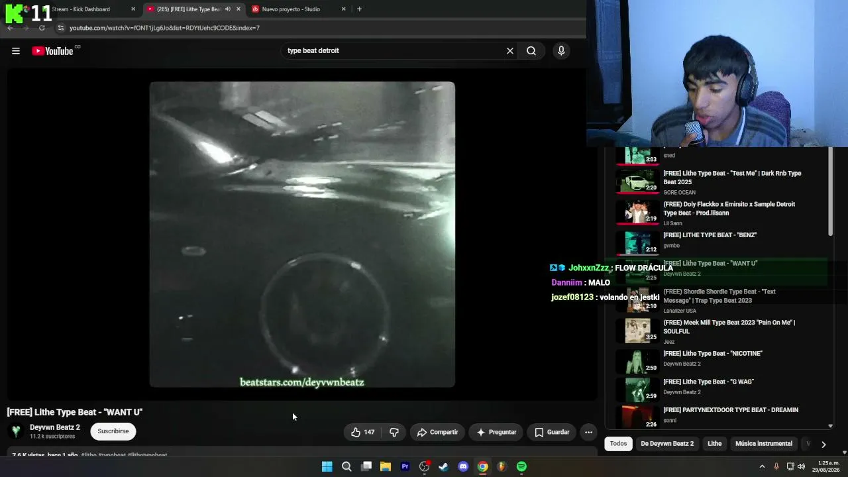Viewport: 848px width, 477px height.
Task: Open Windows Start menu
Action: point(327,466)
